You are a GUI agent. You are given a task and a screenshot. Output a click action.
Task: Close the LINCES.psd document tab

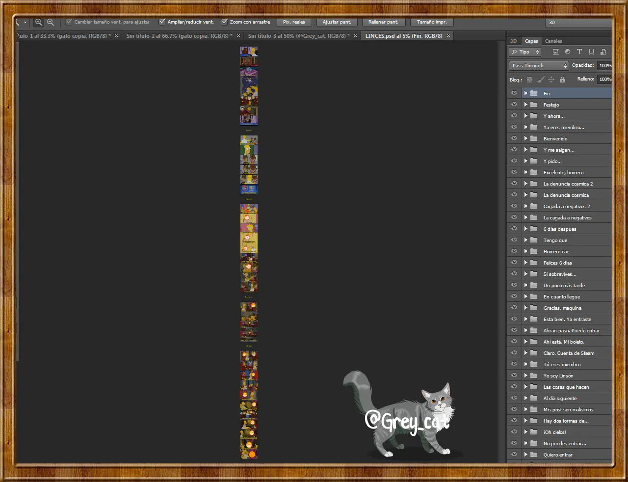[448, 36]
